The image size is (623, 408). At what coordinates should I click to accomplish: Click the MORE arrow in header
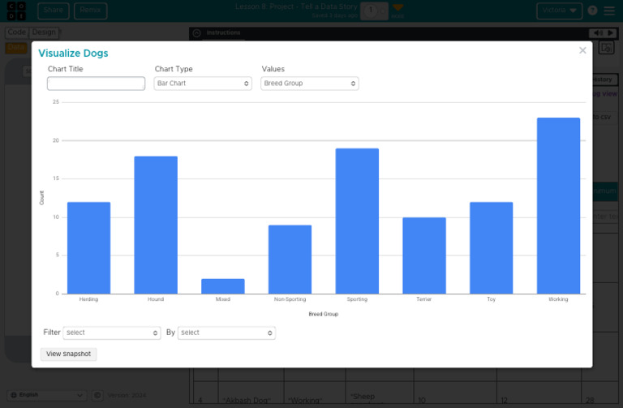coord(397,11)
